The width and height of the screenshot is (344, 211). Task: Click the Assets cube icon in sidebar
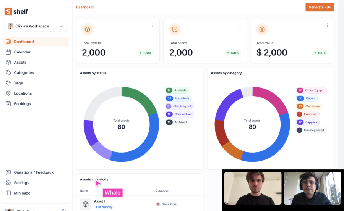click(x=8, y=62)
